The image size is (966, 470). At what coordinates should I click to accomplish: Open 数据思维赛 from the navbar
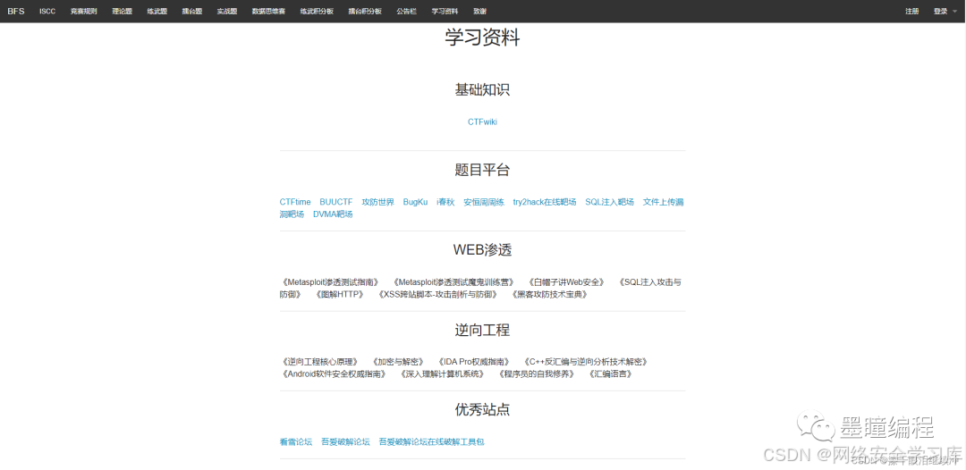(x=268, y=11)
